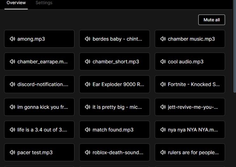Play cool audio.mp3
The width and height of the screenshot is (236, 167).
[x=190, y=61]
